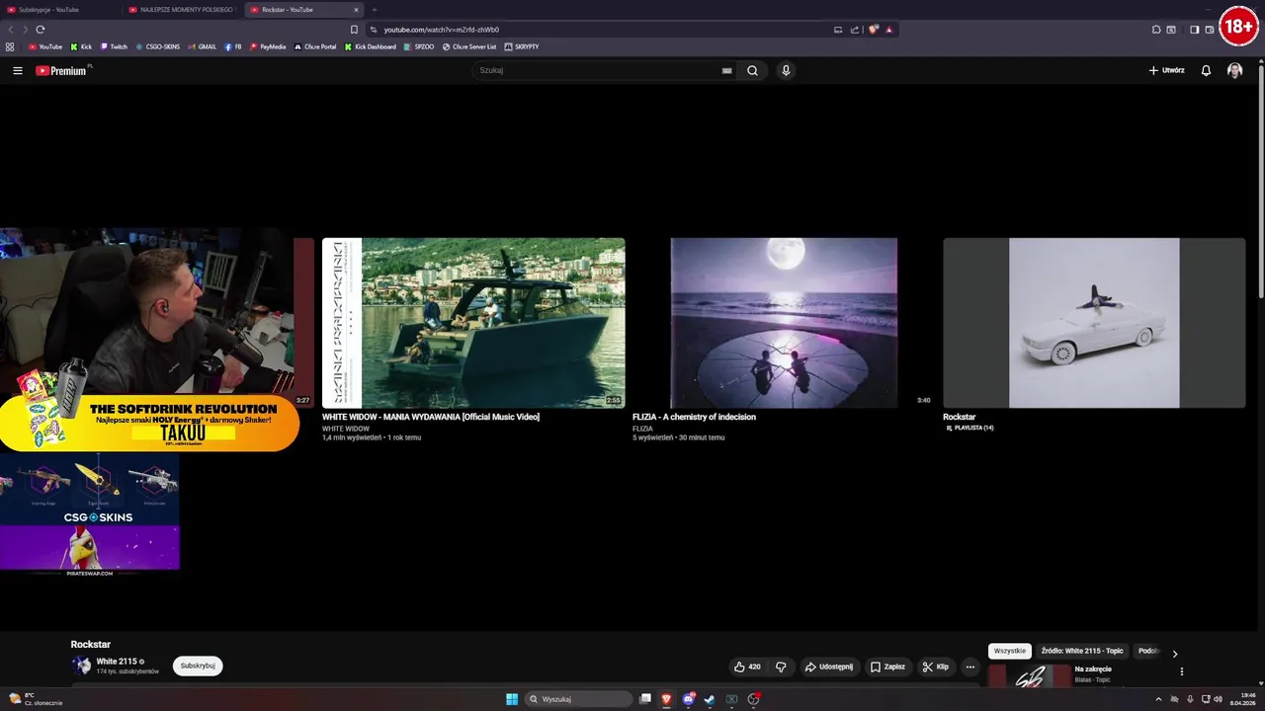Viewport: 1265px width, 711px height.
Task: Open a new browser tab
Action: click(375, 10)
